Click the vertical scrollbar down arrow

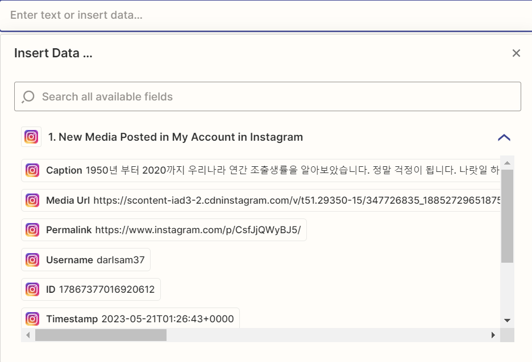click(507, 321)
